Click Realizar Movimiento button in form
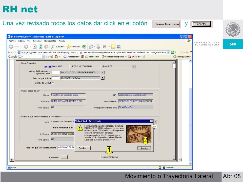 coord(110,157)
